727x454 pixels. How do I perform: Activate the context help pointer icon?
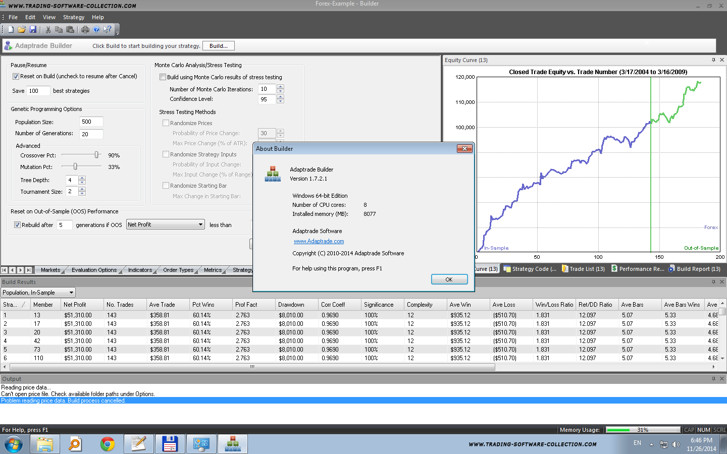point(107,30)
